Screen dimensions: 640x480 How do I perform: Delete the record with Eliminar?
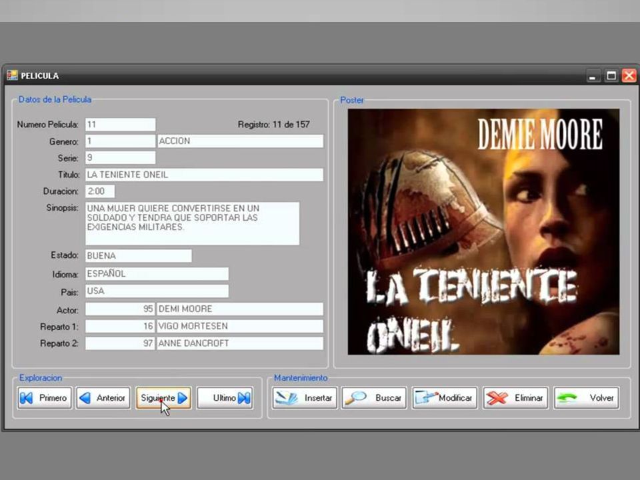(515, 398)
